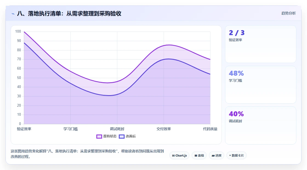Click the 48% value text
Viewport: 307px width, 170px height.
[x=236, y=73]
